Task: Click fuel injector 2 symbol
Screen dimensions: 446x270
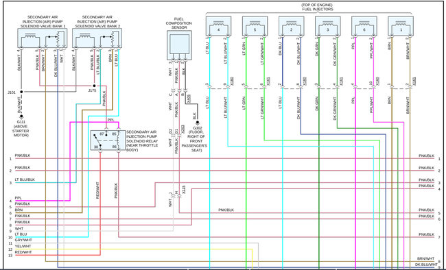Action: tap(291, 26)
